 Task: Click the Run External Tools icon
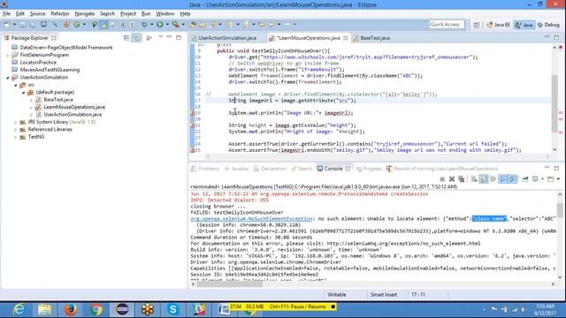click(175, 25)
